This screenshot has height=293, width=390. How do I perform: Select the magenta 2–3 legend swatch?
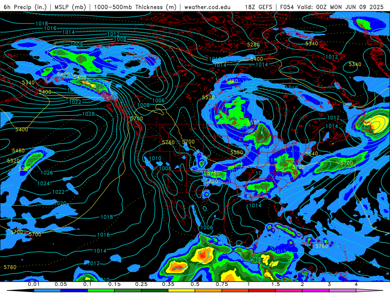316,291
